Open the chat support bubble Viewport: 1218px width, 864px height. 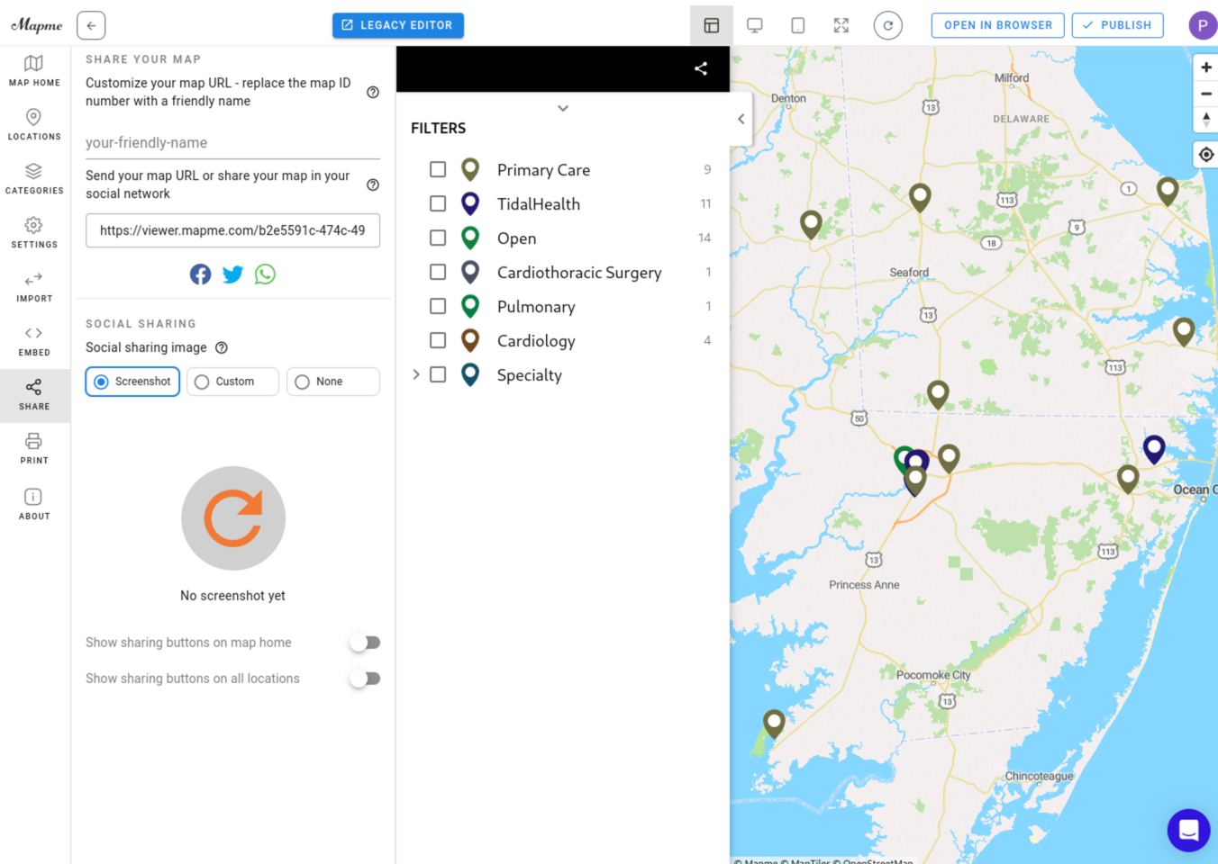1188,830
